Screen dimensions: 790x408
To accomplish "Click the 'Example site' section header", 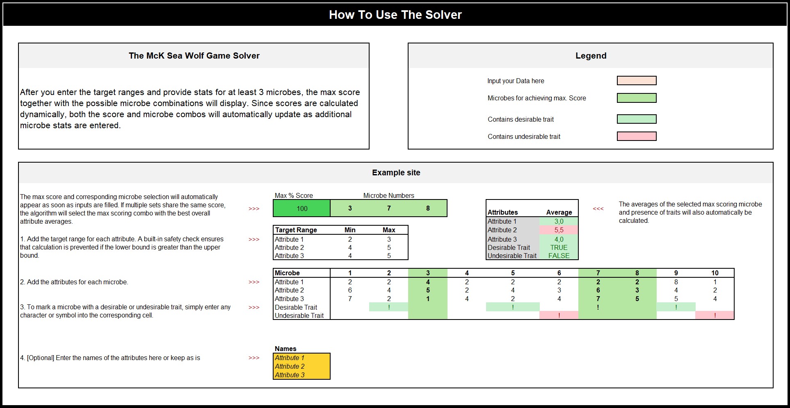I will (x=396, y=173).
